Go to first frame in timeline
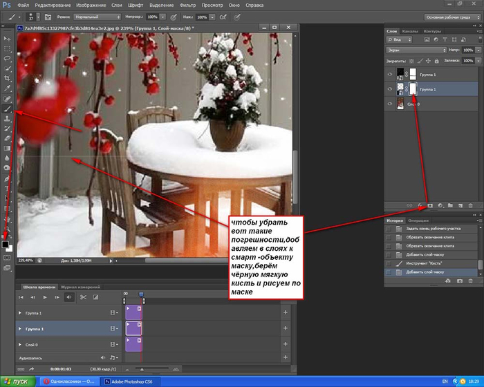The height and width of the screenshot is (387, 484). (21, 297)
